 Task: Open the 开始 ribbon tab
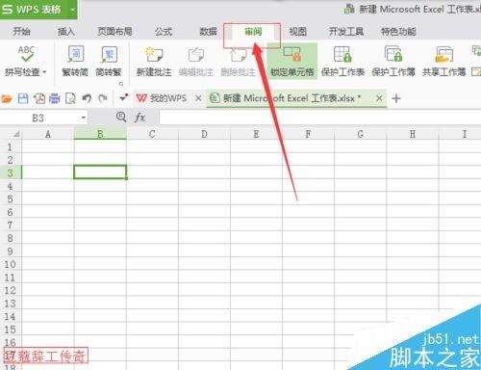point(21,32)
